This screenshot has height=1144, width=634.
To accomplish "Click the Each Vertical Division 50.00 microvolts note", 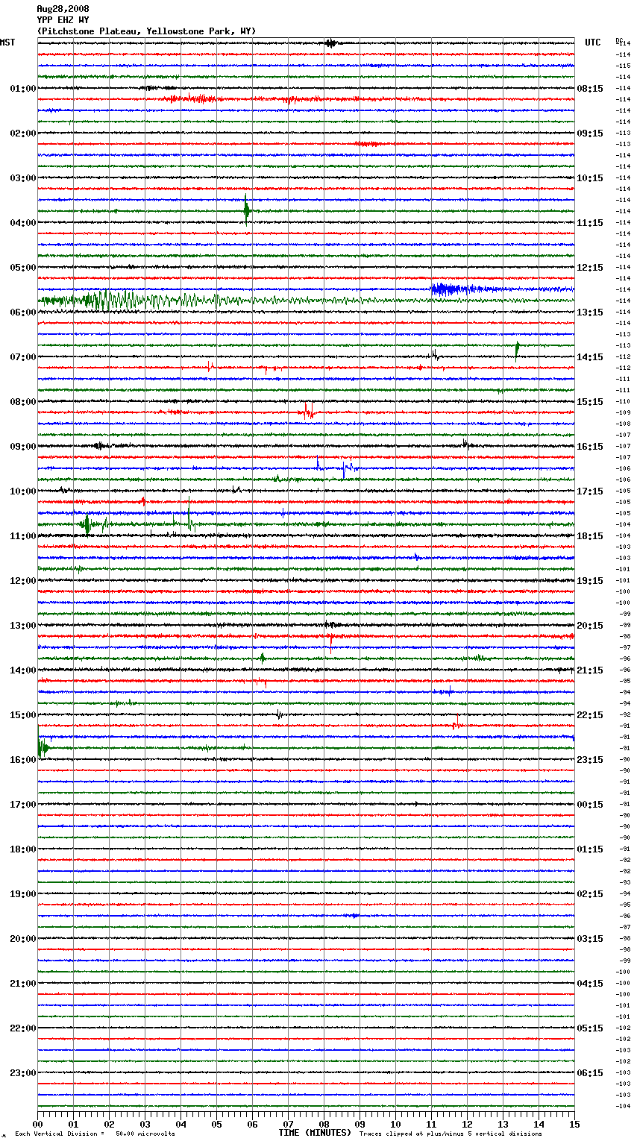I will [x=95, y=1134].
